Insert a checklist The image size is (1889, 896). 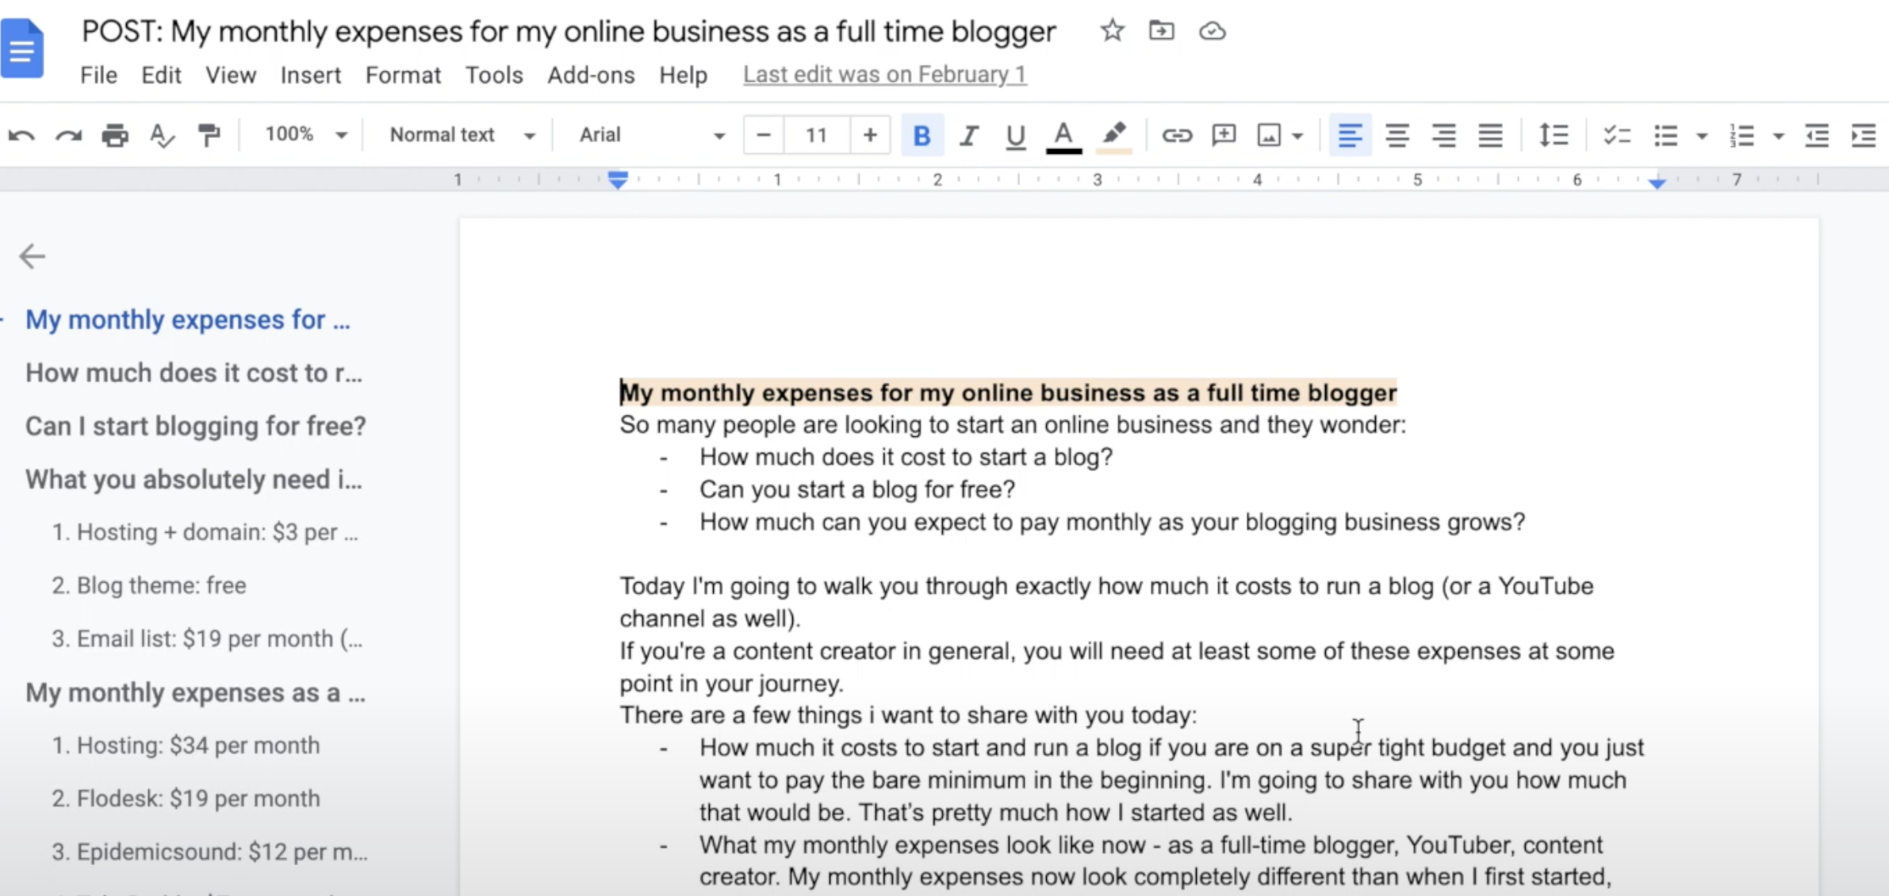pos(1616,136)
